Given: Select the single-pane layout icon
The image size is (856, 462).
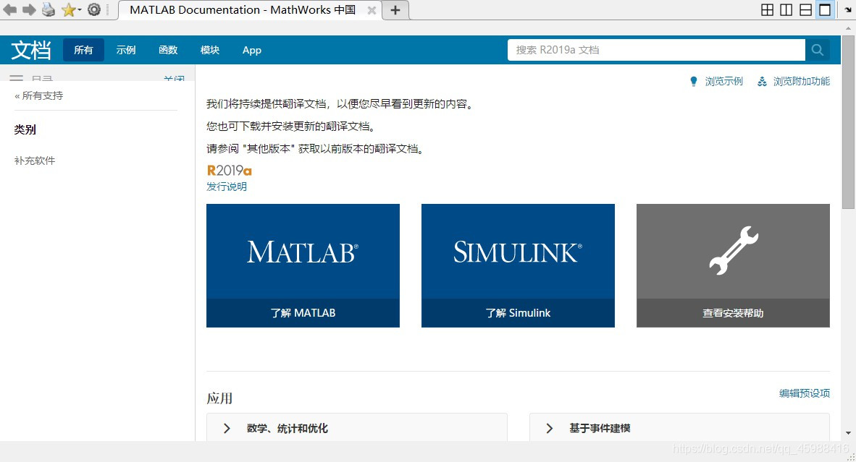Looking at the screenshot, I should click(x=825, y=10).
